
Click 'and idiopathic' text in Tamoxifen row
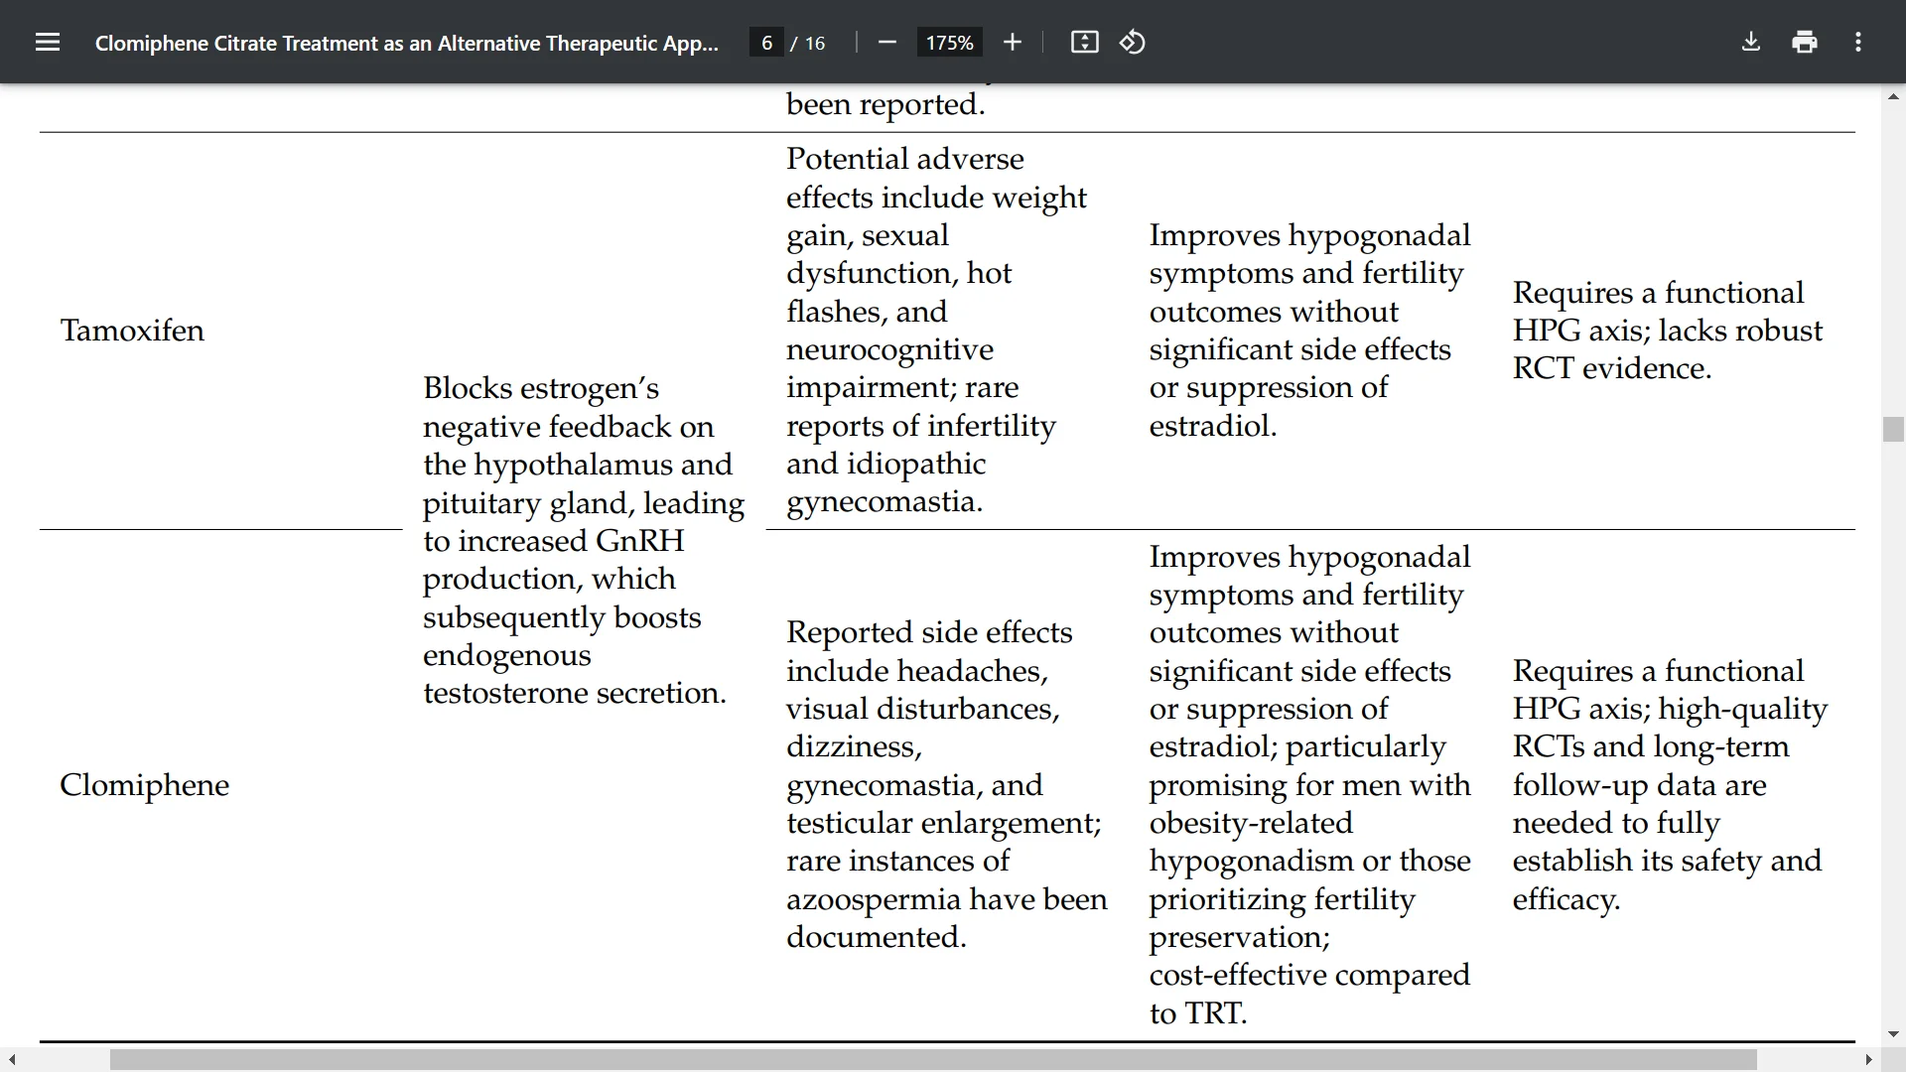(885, 464)
